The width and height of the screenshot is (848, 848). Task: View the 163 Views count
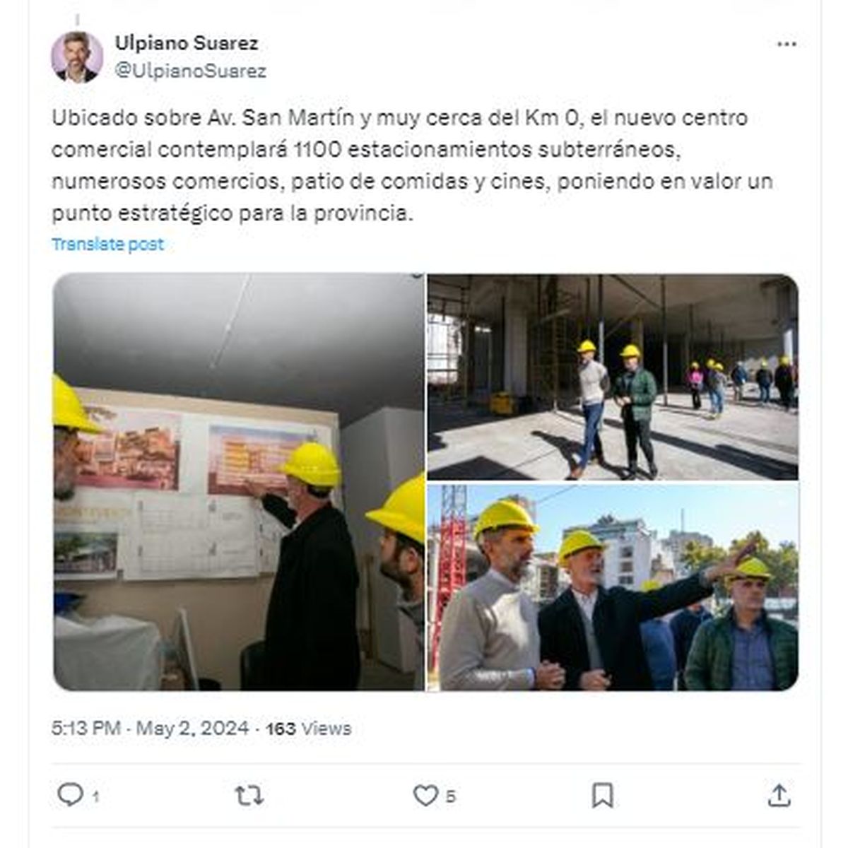click(308, 729)
